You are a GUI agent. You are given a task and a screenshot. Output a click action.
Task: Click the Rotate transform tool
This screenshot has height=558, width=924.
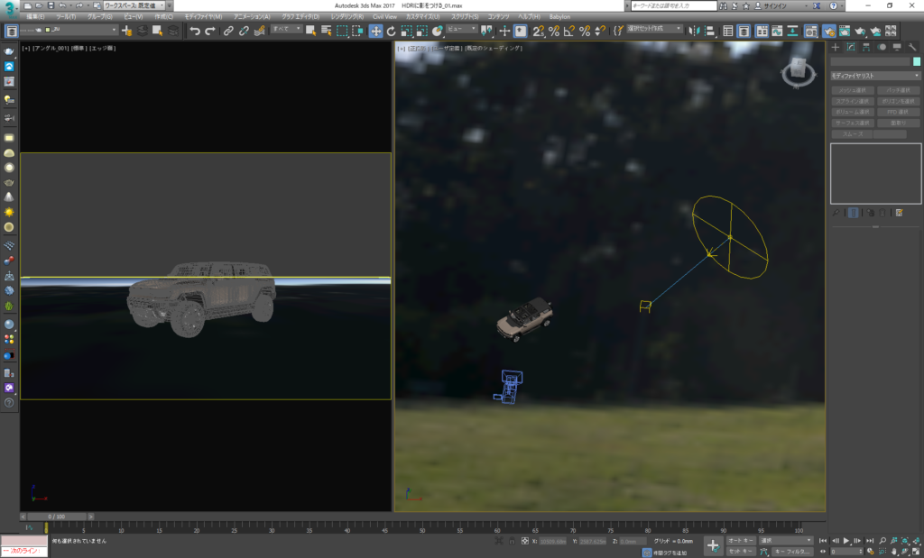(x=391, y=31)
